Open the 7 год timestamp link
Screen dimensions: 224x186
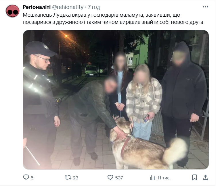tap(94, 7)
